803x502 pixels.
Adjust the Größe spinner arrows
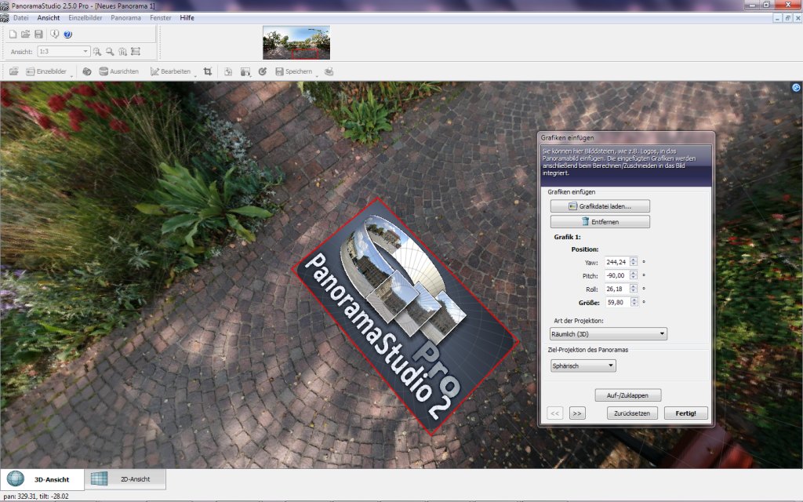(634, 302)
